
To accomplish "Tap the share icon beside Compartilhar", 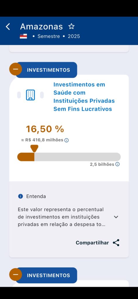I will 116,243.
